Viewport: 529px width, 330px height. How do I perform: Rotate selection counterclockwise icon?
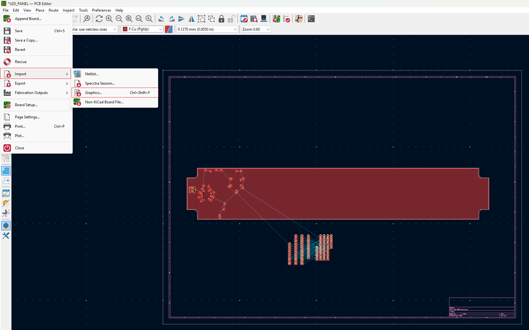pyautogui.click(x=161, y=19)
